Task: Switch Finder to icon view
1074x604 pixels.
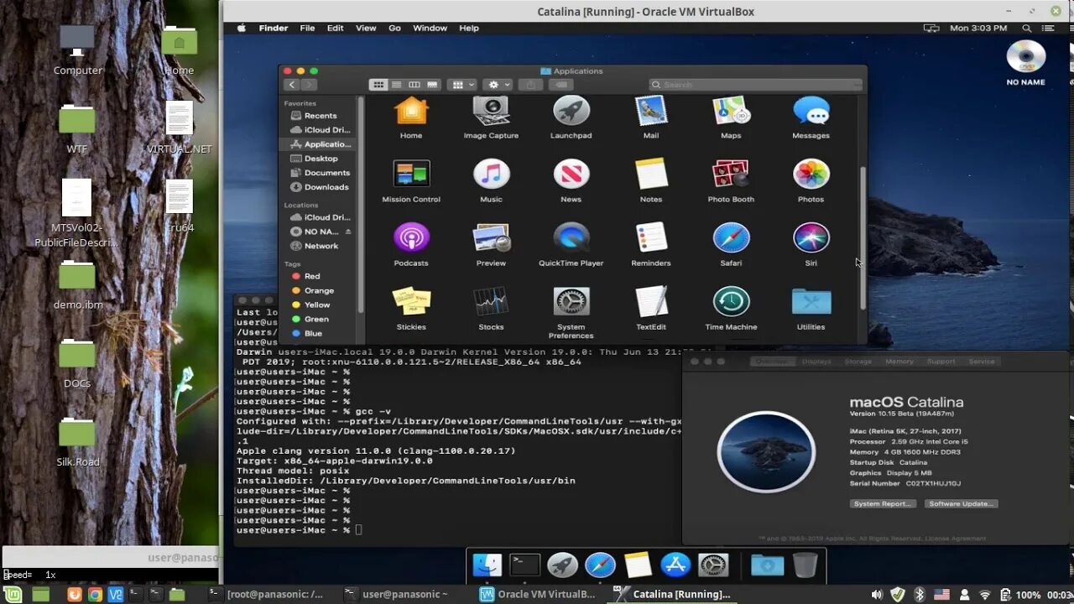Action: click(x=378, y=85)
